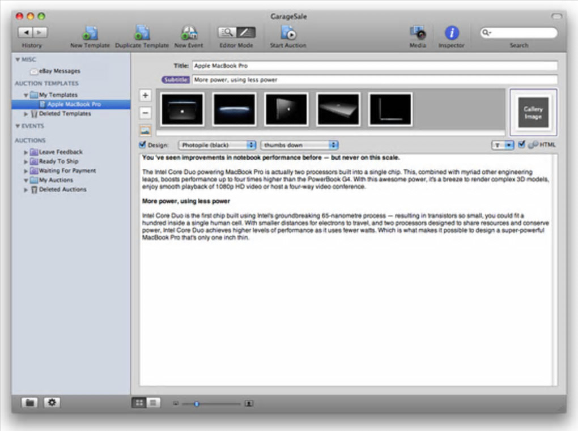
Task: Expand the Deleted Templates folder
Action: pos(26,114)
